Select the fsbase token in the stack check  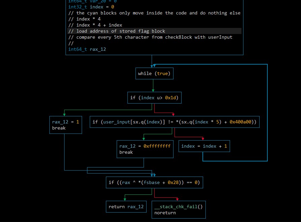pos(152,182)
